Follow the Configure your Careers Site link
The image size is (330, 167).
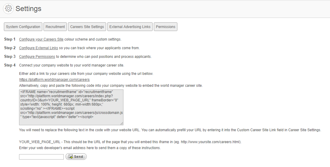tap(41, 39)
